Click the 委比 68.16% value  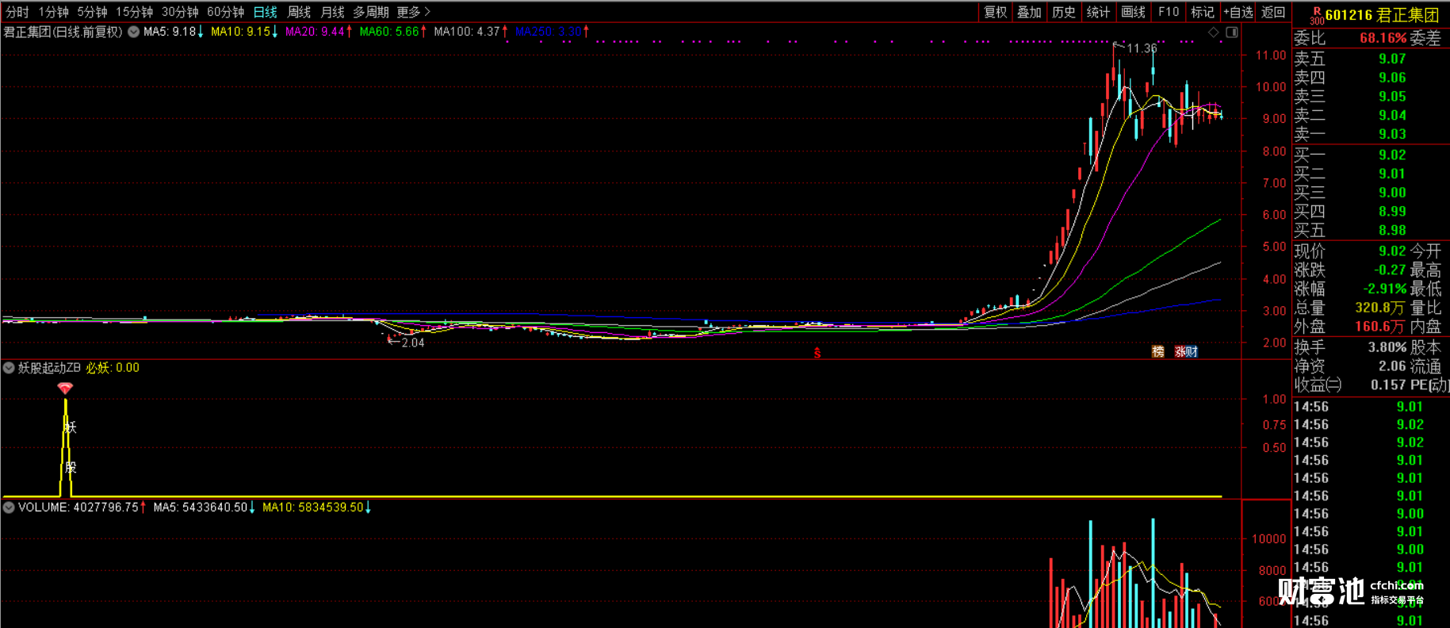click(1383, 38)
